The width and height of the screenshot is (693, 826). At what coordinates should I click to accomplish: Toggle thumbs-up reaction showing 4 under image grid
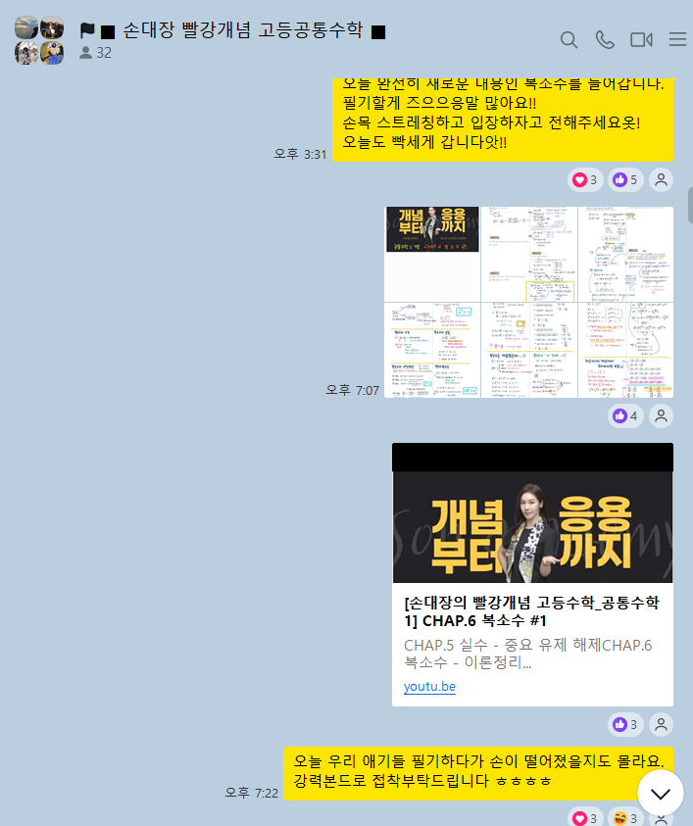pos(625,416)
